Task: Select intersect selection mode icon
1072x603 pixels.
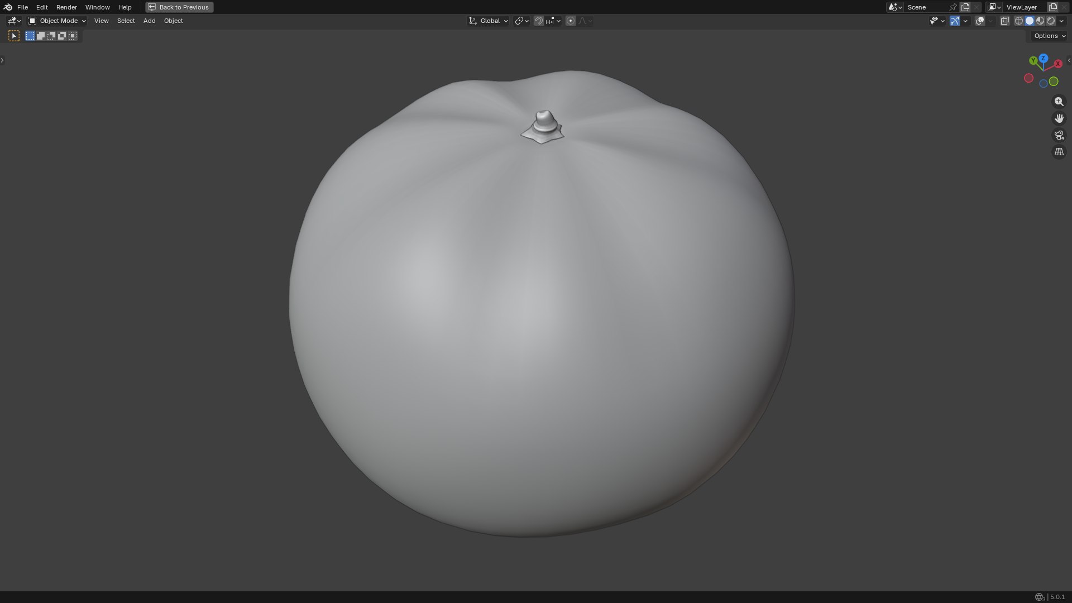Action: [73, 36]
